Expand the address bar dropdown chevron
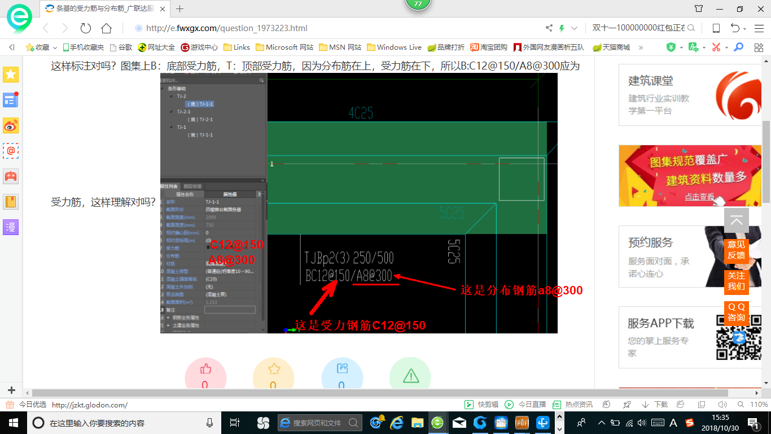The height and width of the screenshot is (434, 771). 575,28
